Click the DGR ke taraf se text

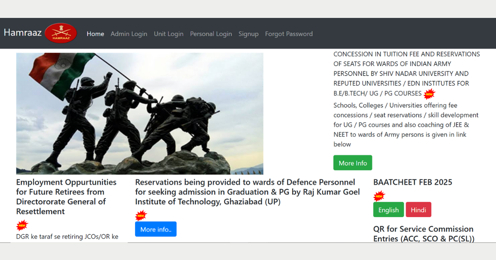point(67,236)
